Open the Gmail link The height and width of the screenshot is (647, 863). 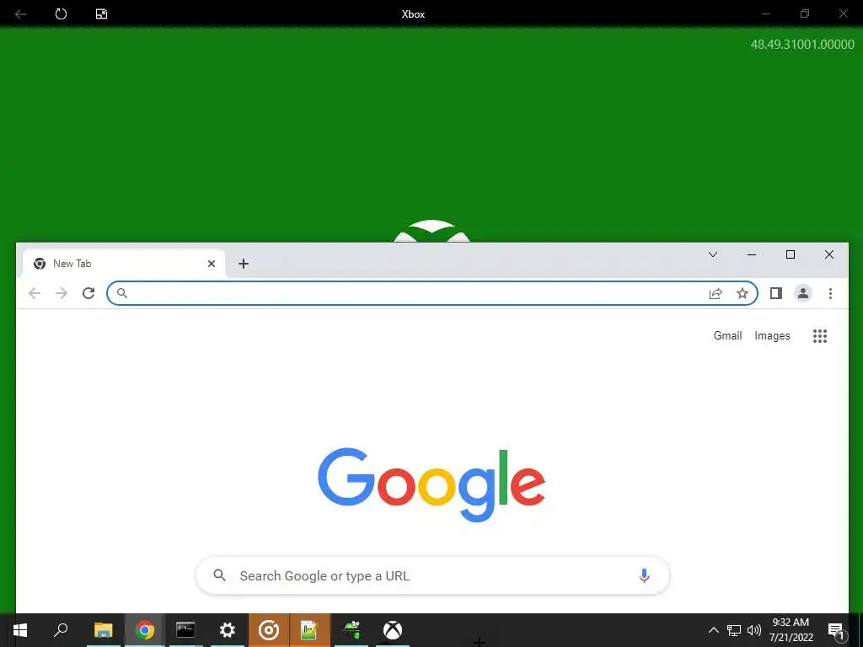(x=727, y=335)
